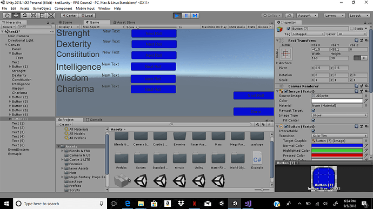Open the Account button
This screenshot has height=209, width=373.
(x=308, y=16)
